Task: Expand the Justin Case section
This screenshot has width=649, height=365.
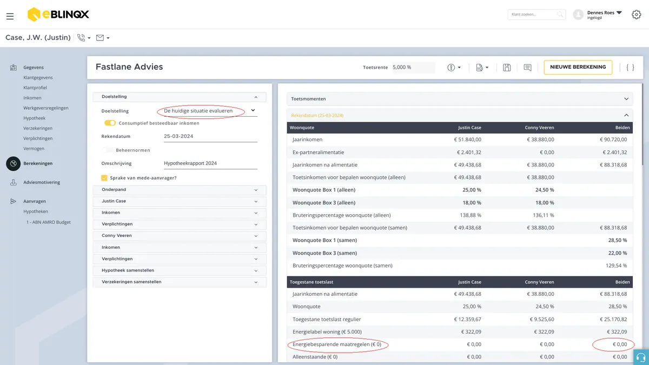Action: point(180,201)
